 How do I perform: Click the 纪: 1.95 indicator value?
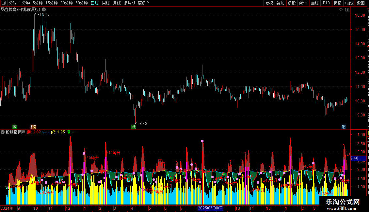click(x=58, y=132)
